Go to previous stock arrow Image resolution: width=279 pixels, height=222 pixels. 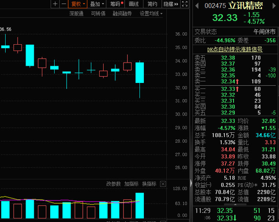[x=197, y=6]
